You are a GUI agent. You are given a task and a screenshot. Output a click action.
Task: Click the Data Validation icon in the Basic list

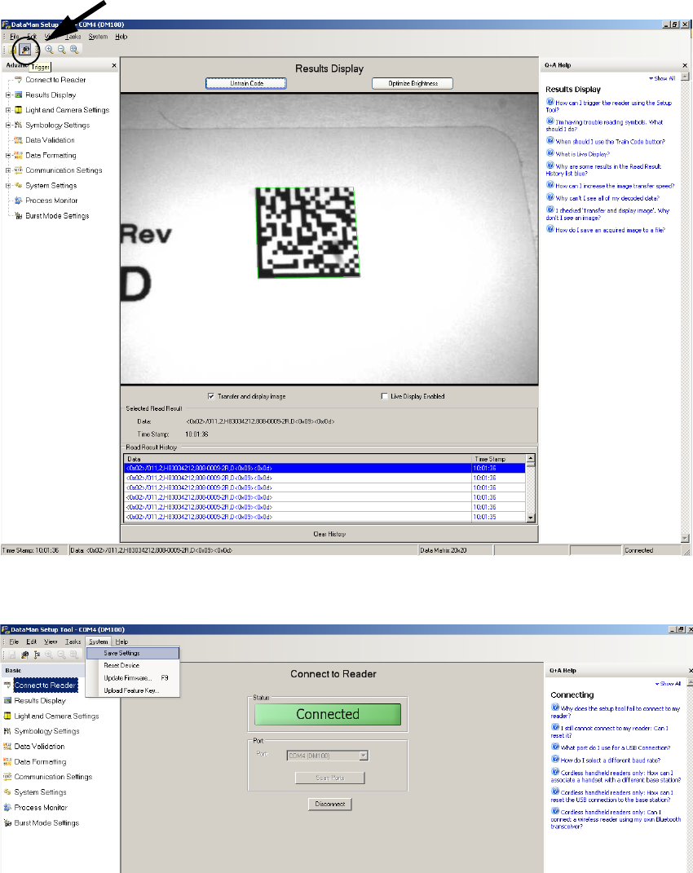[x=7, y=746]
